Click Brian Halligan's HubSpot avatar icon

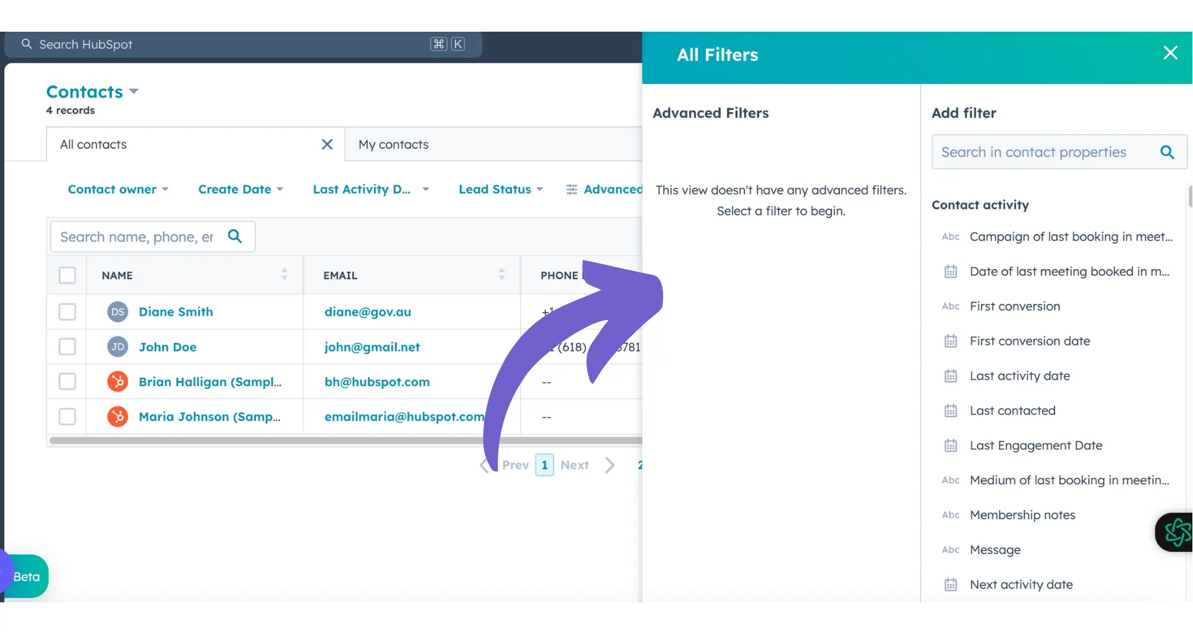pos(117,382)
